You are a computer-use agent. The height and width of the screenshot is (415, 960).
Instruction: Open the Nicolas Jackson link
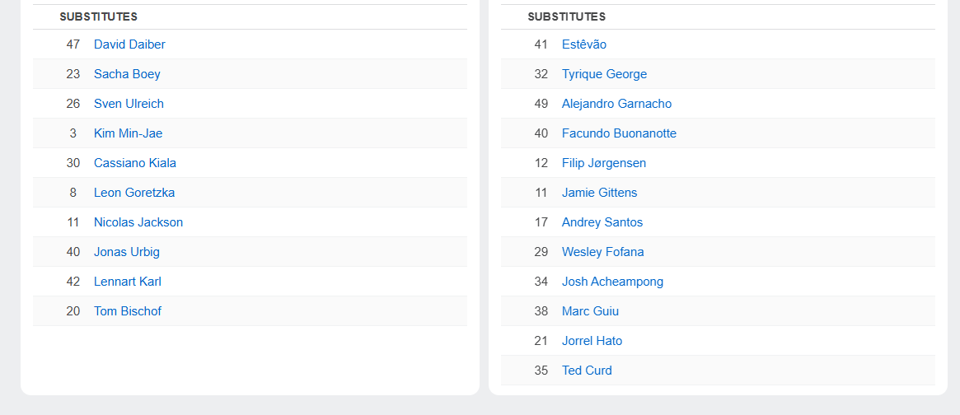point(138,222)
